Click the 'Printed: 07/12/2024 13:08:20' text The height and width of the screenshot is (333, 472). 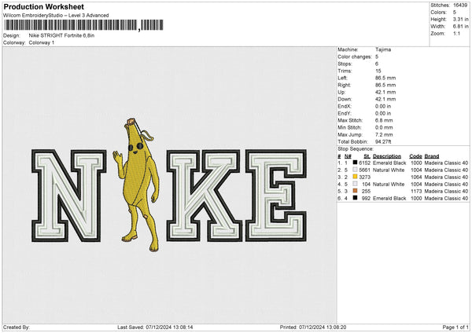(x=313, y=327)
